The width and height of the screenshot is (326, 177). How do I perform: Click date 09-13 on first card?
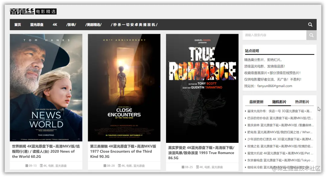(33, 166)
